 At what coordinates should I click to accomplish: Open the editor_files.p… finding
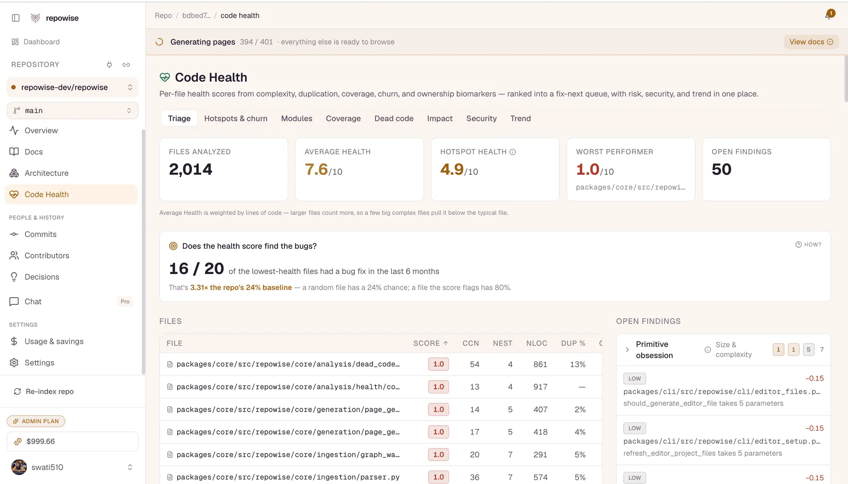pos(723,390)
